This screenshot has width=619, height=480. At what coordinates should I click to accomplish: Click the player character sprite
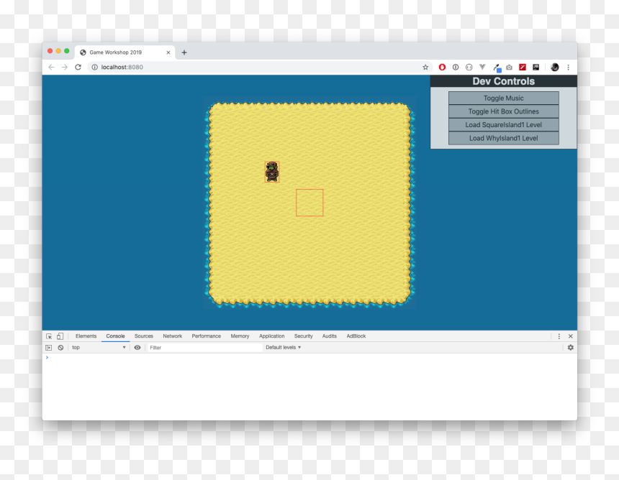pyautogui.click(x=272, y=172)
